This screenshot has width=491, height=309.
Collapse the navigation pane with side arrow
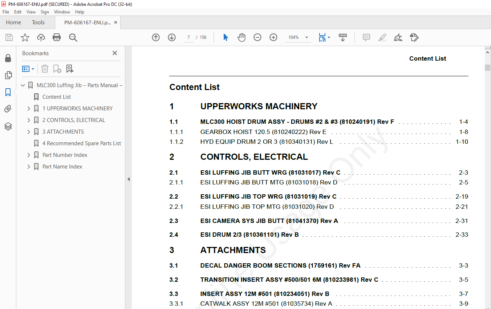(x=129, y=179)
